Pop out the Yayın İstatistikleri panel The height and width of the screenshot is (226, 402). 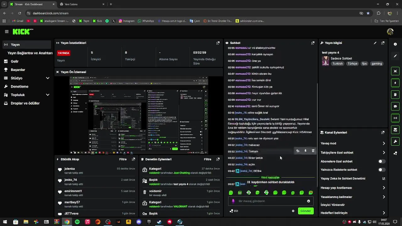point(218,43)
